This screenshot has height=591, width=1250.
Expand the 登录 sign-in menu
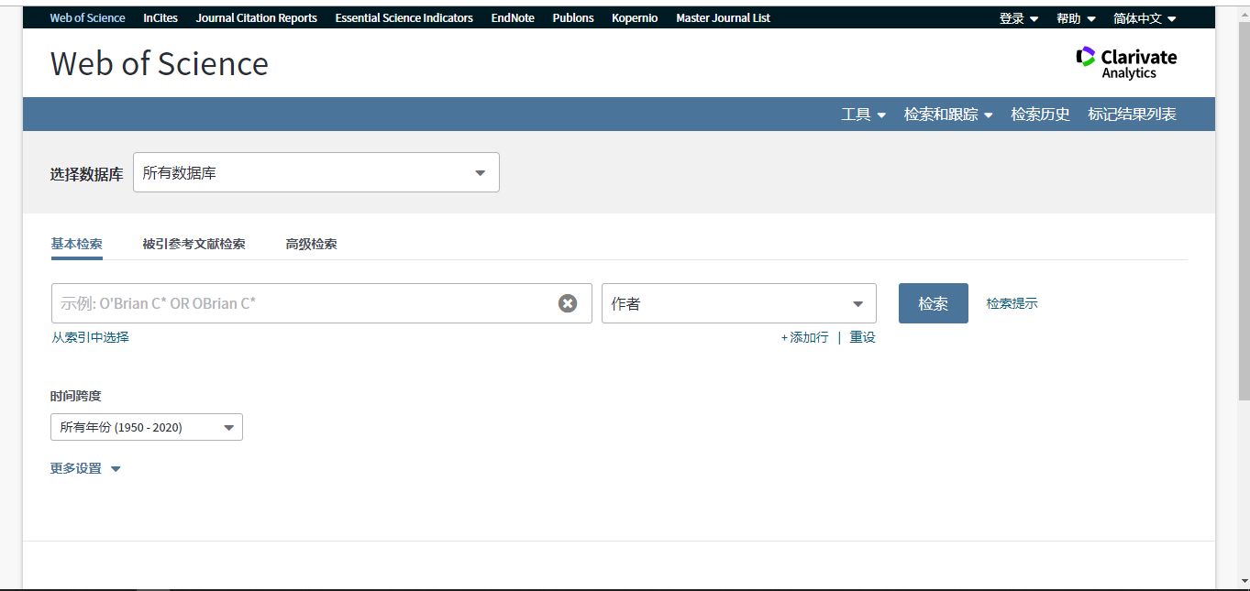(1019, 18)
